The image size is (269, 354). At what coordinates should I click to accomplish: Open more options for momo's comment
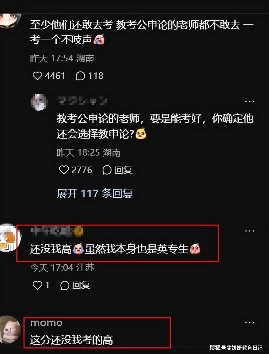250,323
